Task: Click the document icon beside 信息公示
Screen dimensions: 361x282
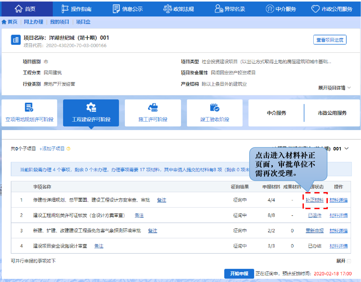Action: [x=116, y=9]
